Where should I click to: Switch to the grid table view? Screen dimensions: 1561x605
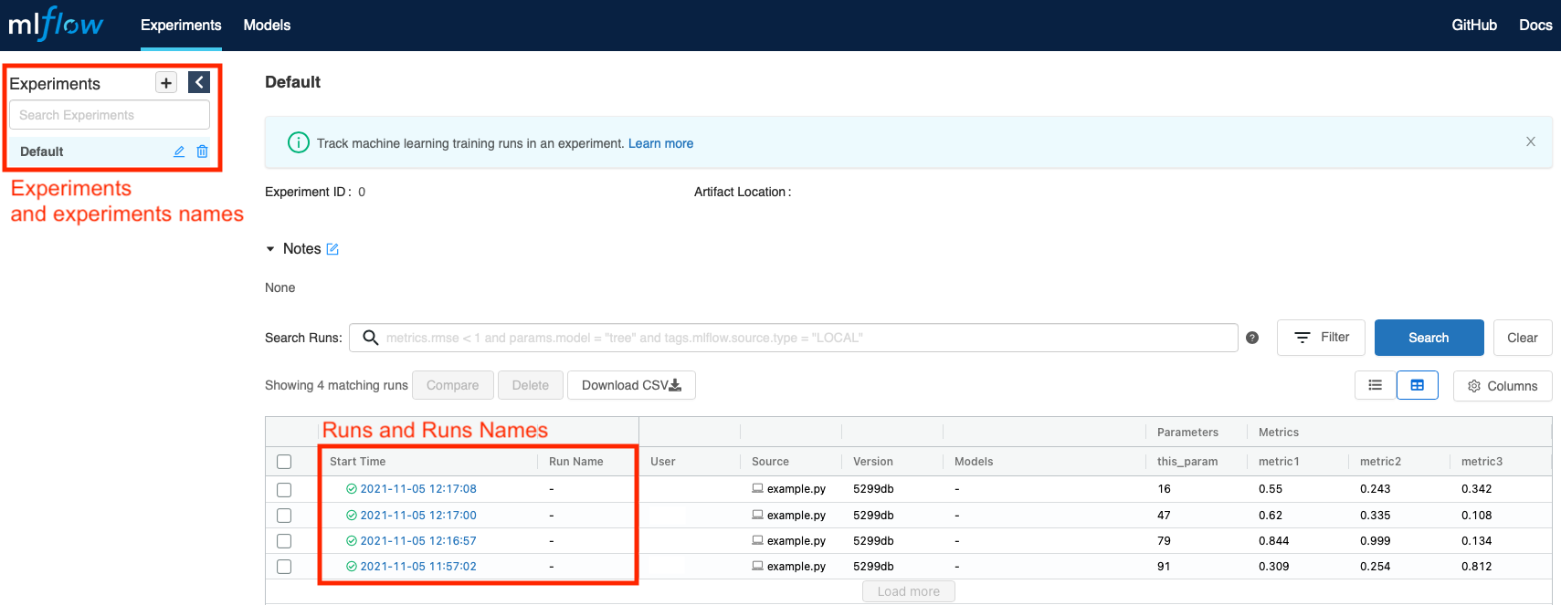[x=1417, y=386]
